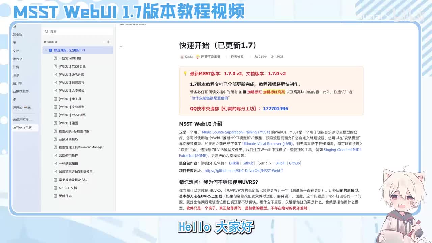Open the MSST-WebUI GitHub project URL

click(x=244, y=171)
